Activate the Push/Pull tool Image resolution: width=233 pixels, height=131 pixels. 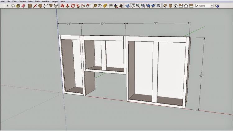68,6
